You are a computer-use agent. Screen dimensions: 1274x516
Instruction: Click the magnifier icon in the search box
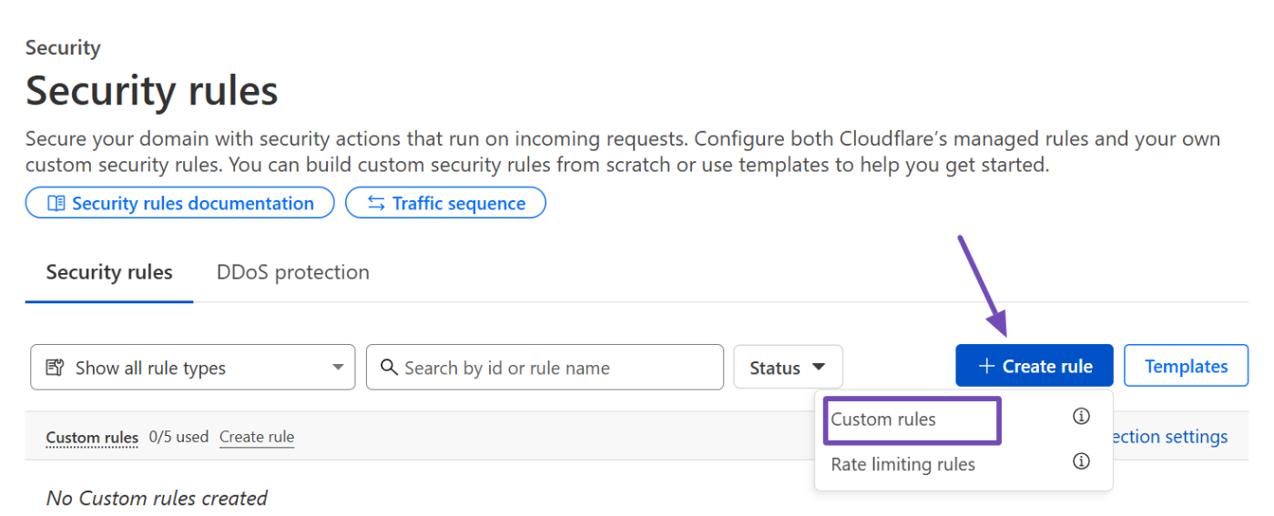point(389,367)
